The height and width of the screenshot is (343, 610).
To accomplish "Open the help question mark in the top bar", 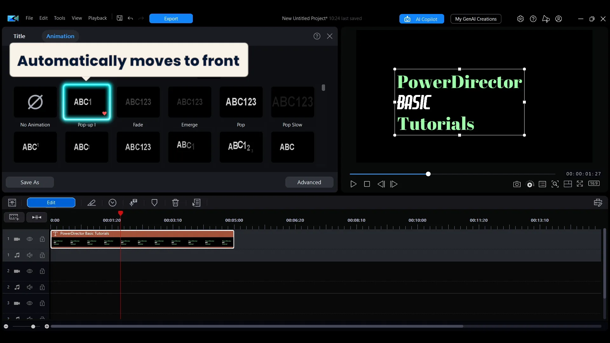I will pos(533,19).
